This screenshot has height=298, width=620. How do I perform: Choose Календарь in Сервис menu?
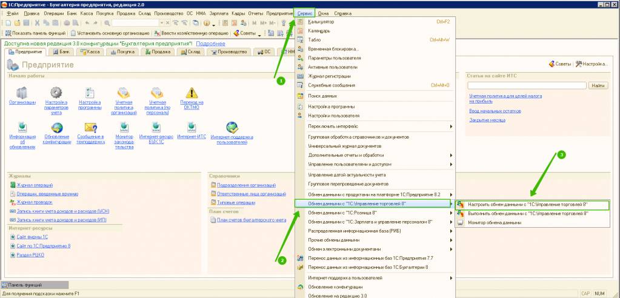376,31
